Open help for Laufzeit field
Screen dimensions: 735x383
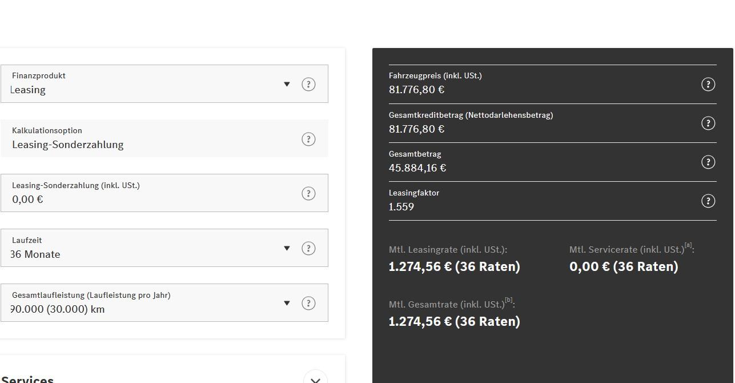pyautogui.click(x=308, y=248)
